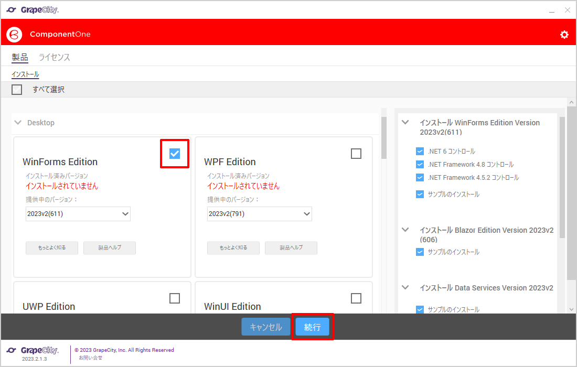Collapse インストール Data Services Version section

pos(405,287)
